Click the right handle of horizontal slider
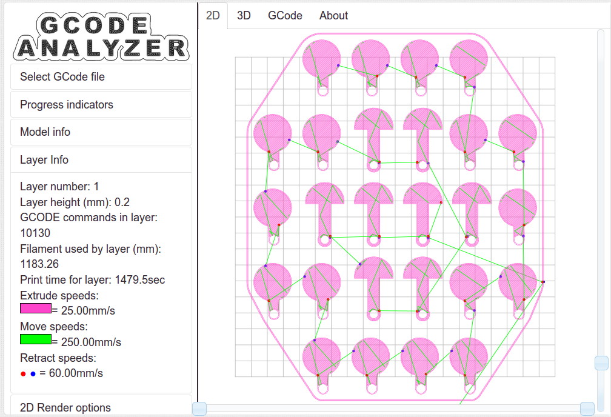 pos(587,409)
